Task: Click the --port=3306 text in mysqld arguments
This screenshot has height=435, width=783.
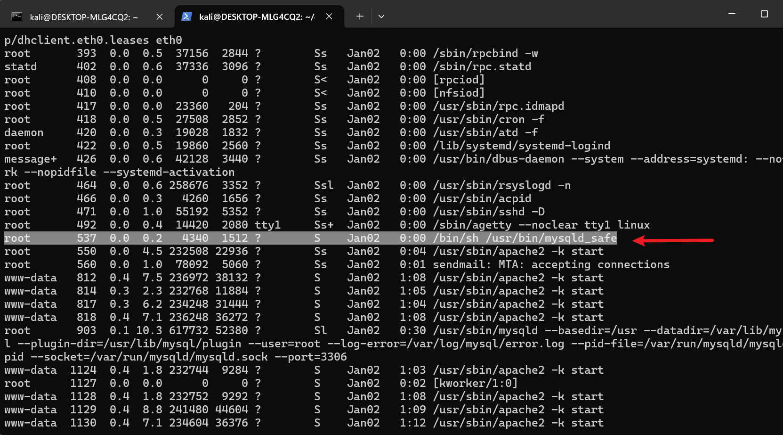Action: [311, 357]
